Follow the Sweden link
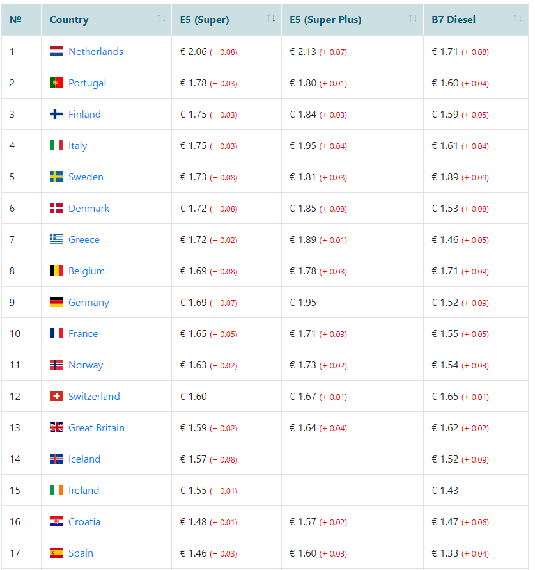Viewport: 535px width, 570px height. tap(86, 177)
